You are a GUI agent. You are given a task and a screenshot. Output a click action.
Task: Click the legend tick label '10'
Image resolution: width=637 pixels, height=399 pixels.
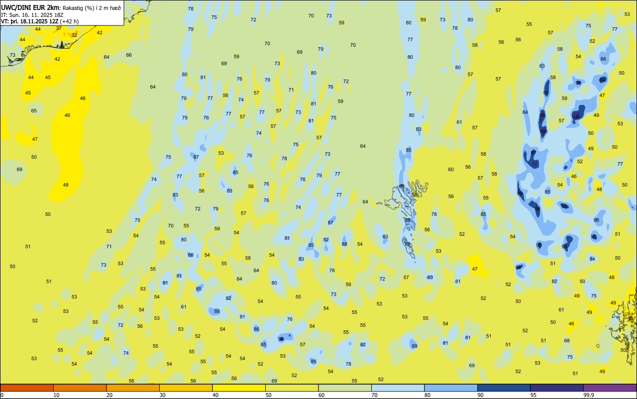[x=56, y=395]
